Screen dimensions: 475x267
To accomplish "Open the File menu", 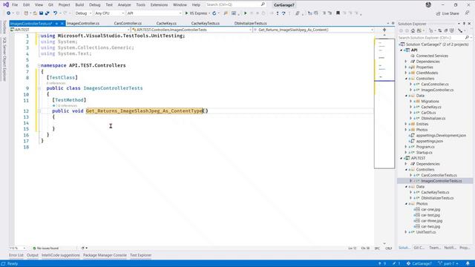I will 15,5.
